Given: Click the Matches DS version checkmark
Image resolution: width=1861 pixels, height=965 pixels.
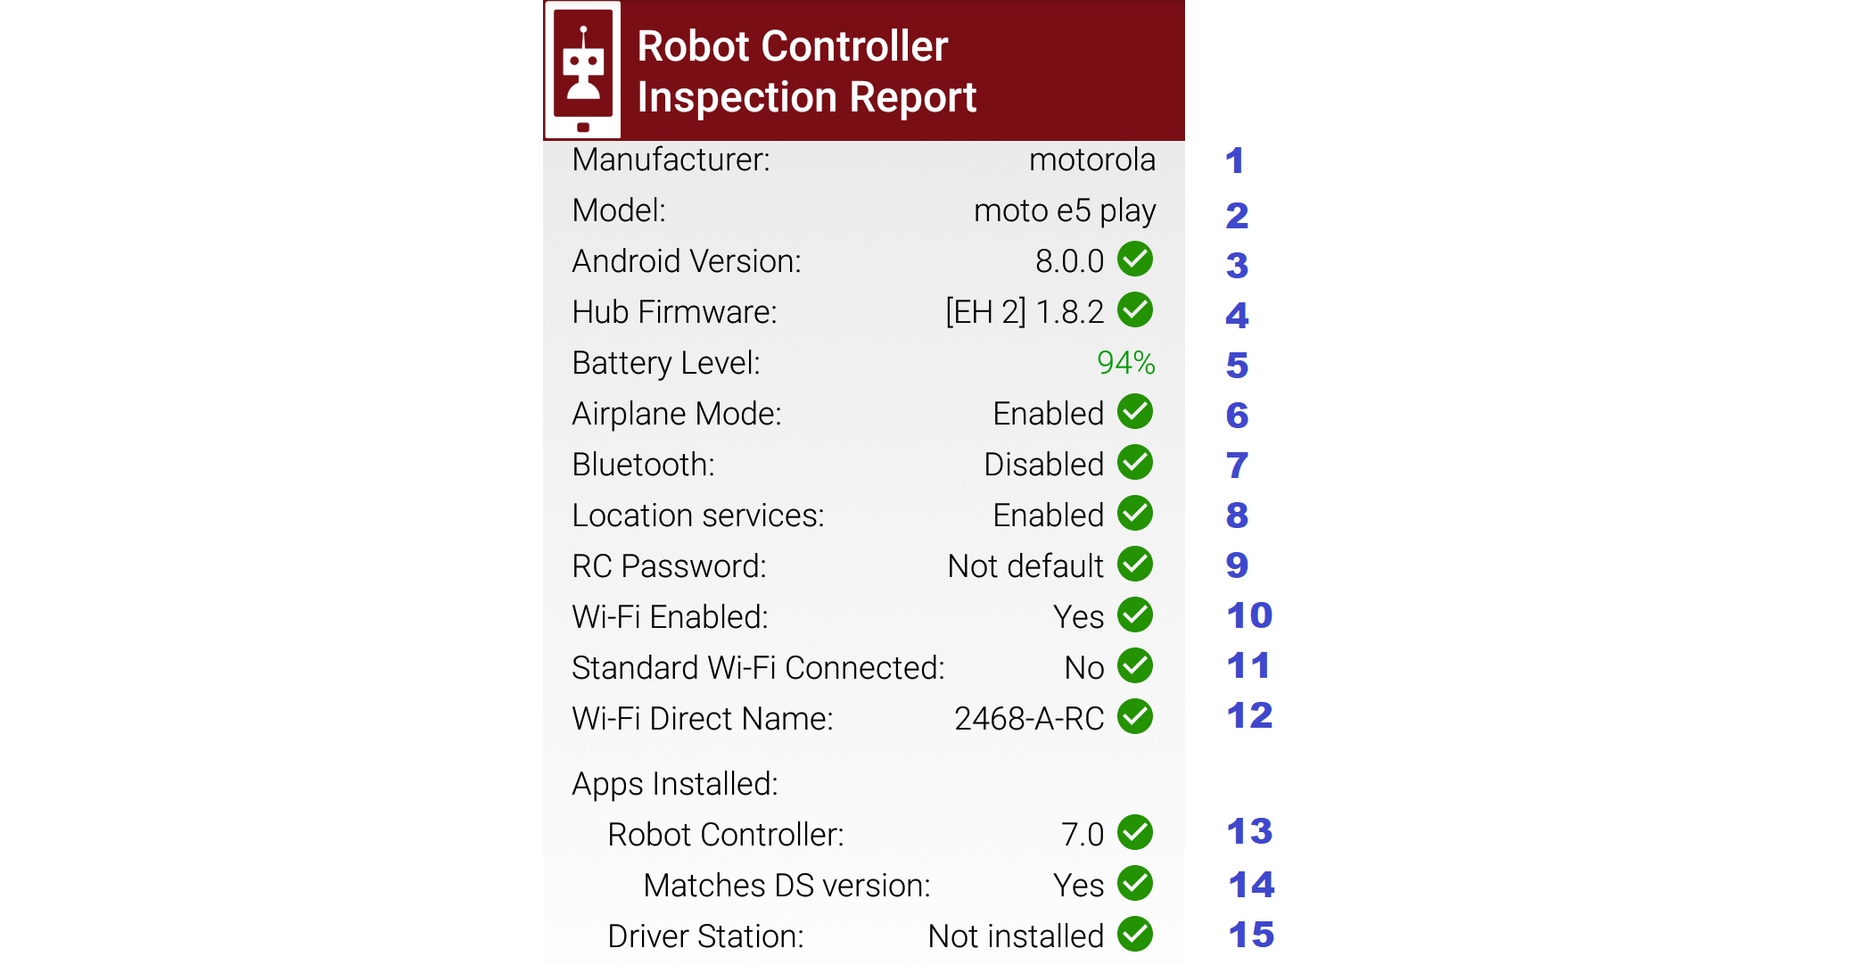Looking at the screenshot, I should [x=1135, y=884].
